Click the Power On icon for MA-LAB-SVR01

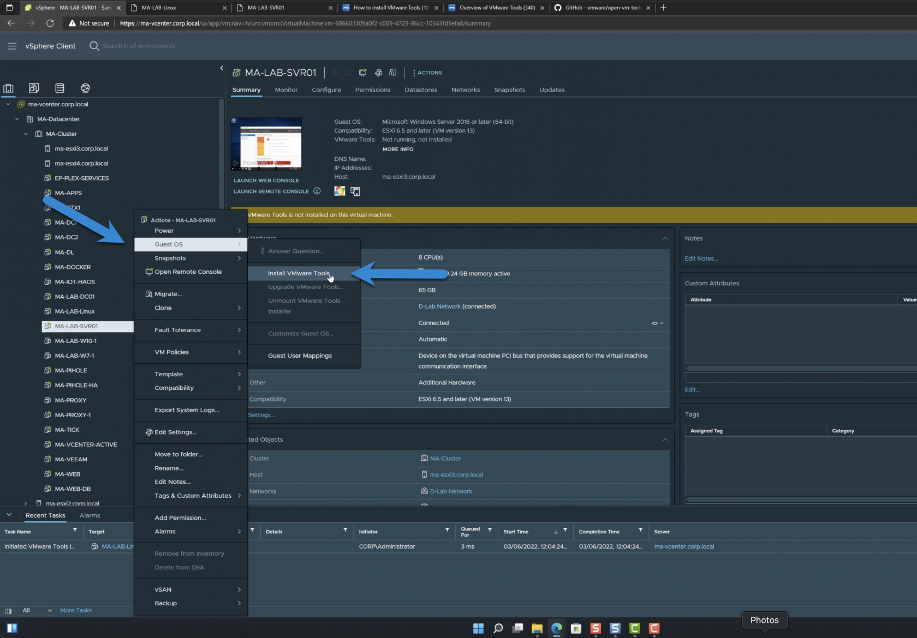click(336, 73)
